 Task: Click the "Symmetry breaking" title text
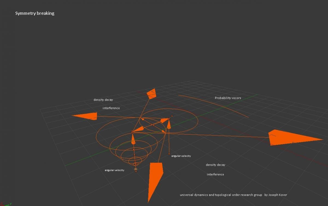pyautogui.click(x=35, y=13)
